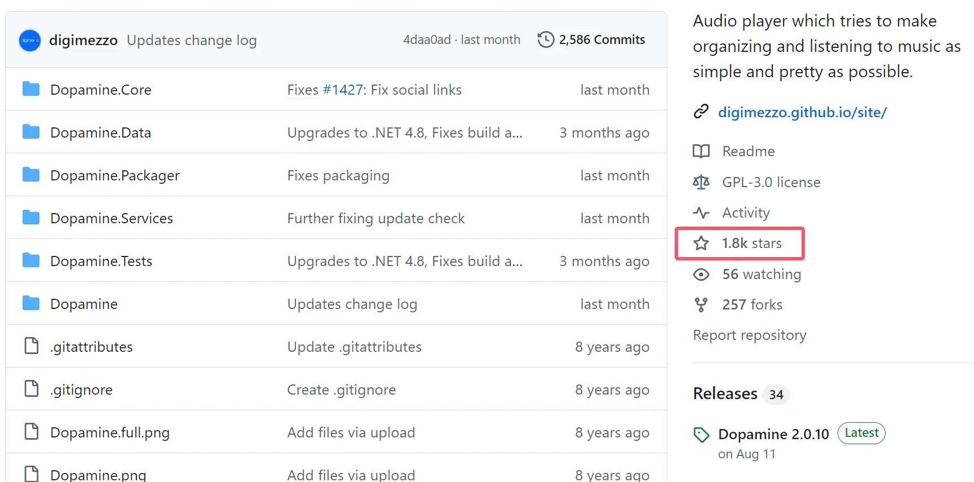
Task: Click the .gitattributes file icon
Action: point(32,346)
